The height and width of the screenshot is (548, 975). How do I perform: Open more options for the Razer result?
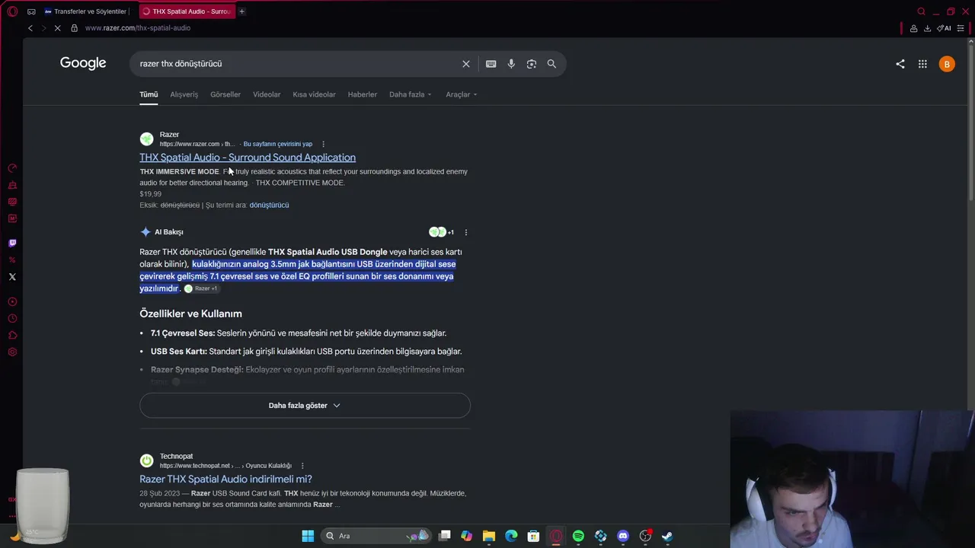point(323,144)
